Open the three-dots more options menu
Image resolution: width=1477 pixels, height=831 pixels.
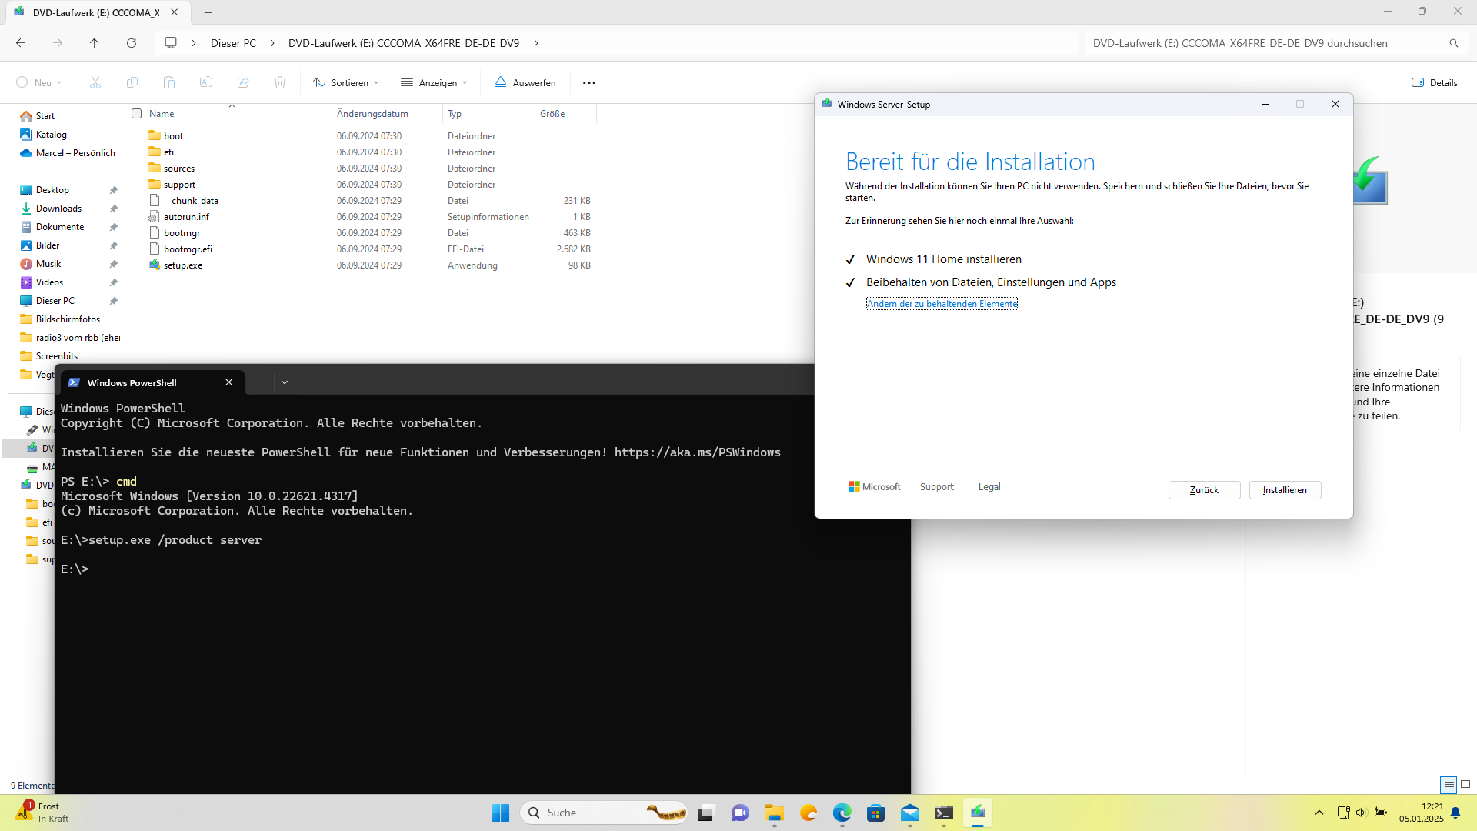coord(589,83)
